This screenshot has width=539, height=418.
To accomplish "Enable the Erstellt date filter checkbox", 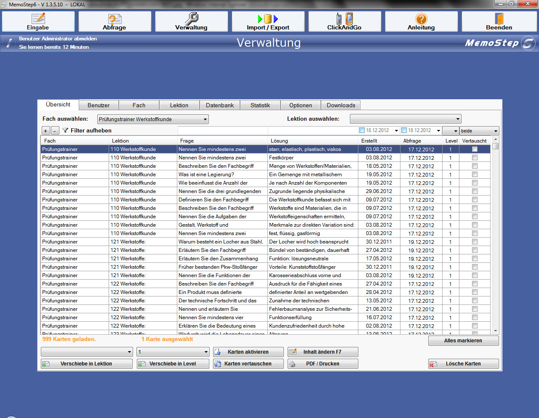I will [x=362, y=130].
